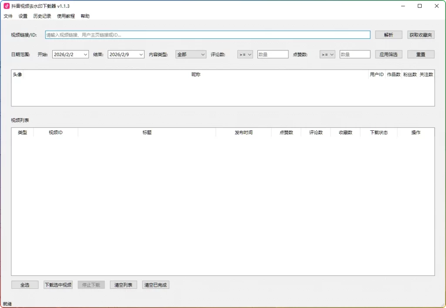Apply filters with the 应用筛选 button
This screenshot has width=446, height=308.
(388, 54)
